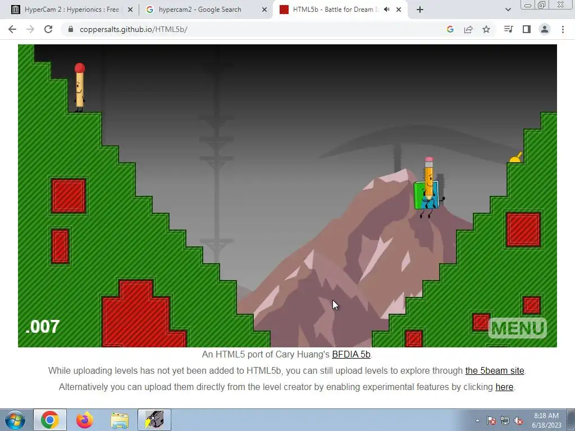Close the HyperCam 2 tab

[130, 10]
